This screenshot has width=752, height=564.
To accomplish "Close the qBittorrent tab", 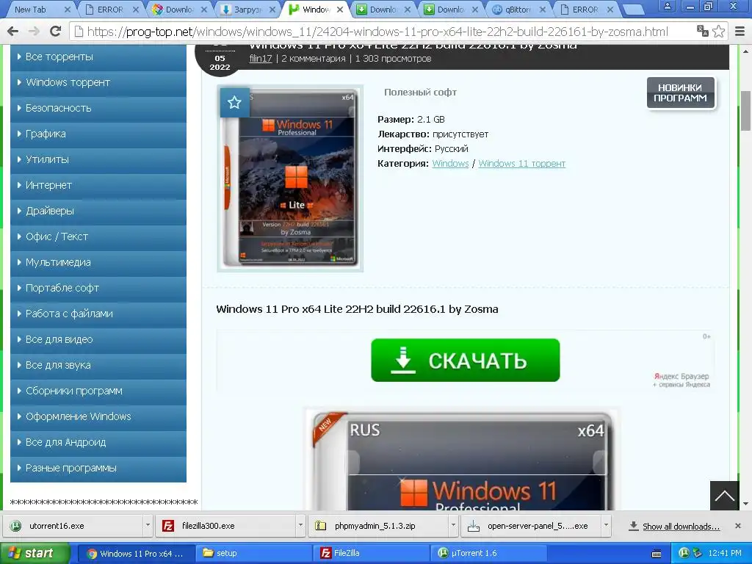I will (543, 9).
